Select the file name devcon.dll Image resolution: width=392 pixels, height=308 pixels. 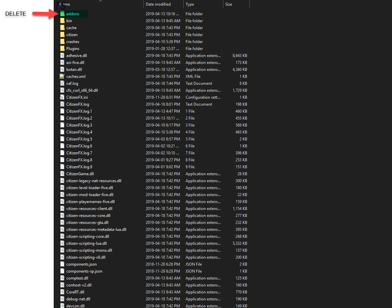(x=75, y=306)
